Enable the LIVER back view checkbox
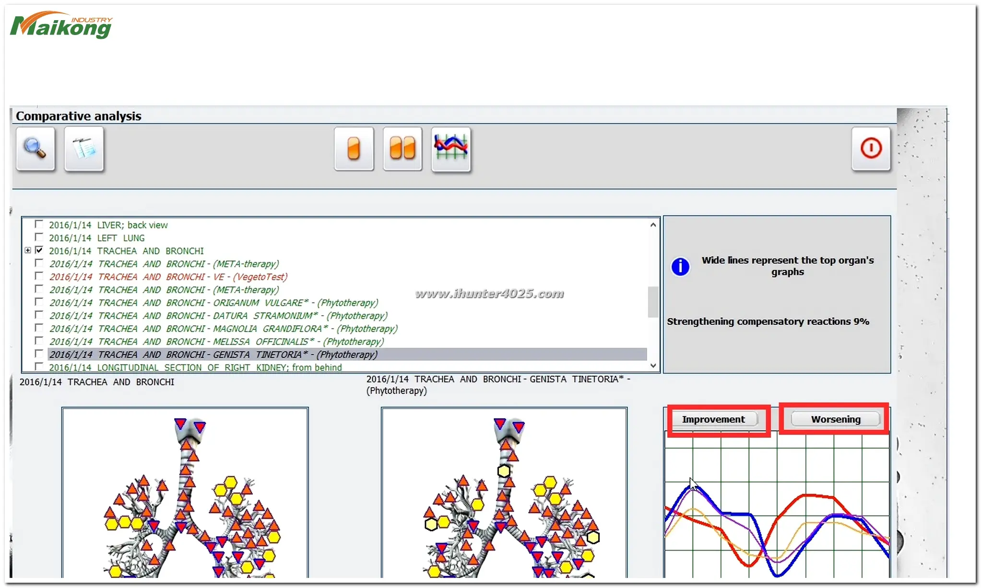The width and height of the screenshot is (981, 588). pyautogui.click(x=39, y=224)
